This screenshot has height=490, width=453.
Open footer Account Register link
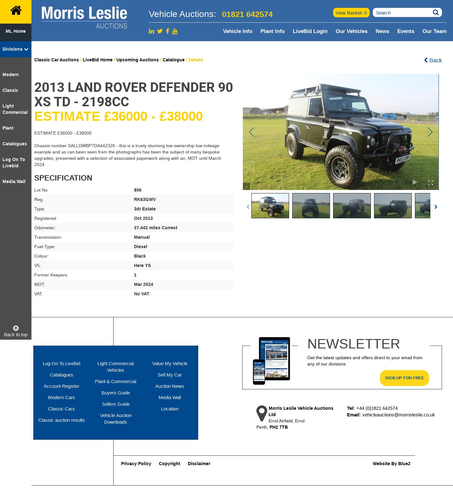click(x=62, y=386)
